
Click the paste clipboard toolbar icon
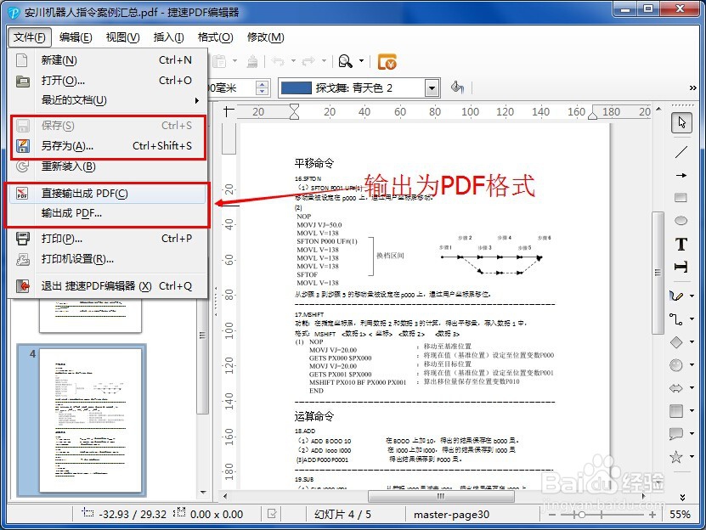[x=219, y=61]
